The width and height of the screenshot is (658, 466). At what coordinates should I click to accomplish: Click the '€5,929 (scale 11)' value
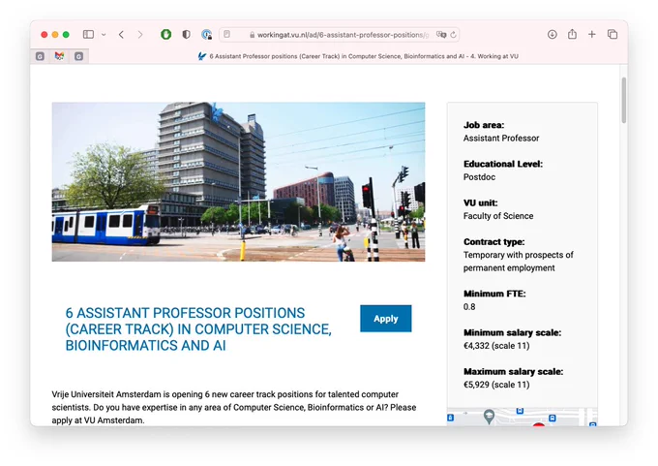point(496,385)
